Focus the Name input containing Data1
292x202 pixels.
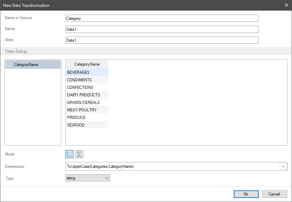[x=161, y=29]
